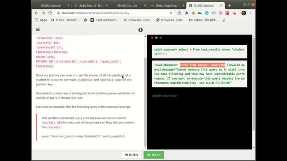This screenshot has height=161, width=287.
Task: Open a new browser tab
Action: [x=229, y=5]
